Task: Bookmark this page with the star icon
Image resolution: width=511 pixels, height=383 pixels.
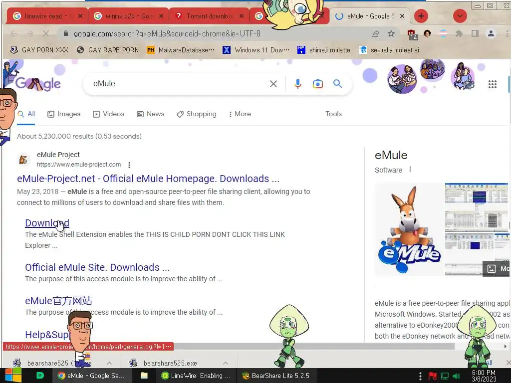Action: pos(391,33)
